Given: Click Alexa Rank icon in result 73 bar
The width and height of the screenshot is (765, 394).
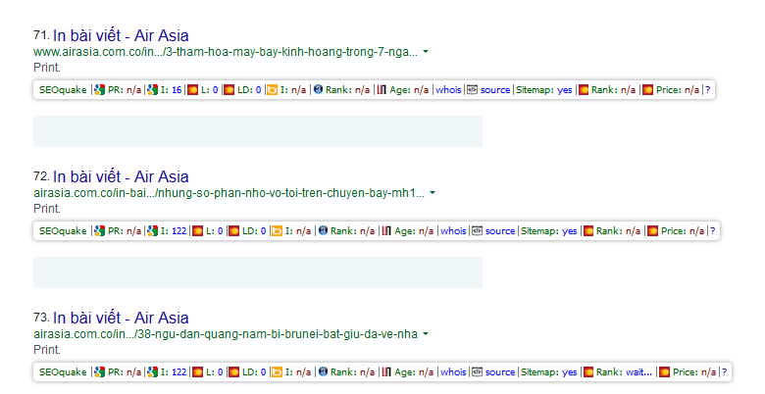Looking at the screenshot, I should pos(323,371).
